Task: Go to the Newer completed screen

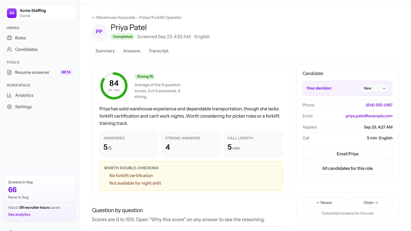Action: click(324, 203)
